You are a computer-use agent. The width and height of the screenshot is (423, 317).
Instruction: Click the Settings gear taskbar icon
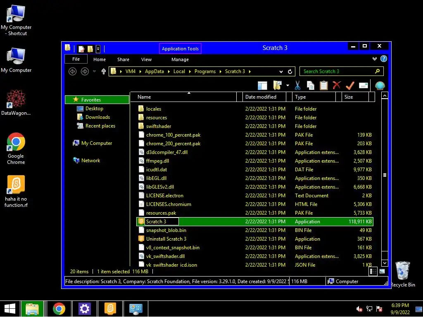pyautogui.click(x=84, y=309)
